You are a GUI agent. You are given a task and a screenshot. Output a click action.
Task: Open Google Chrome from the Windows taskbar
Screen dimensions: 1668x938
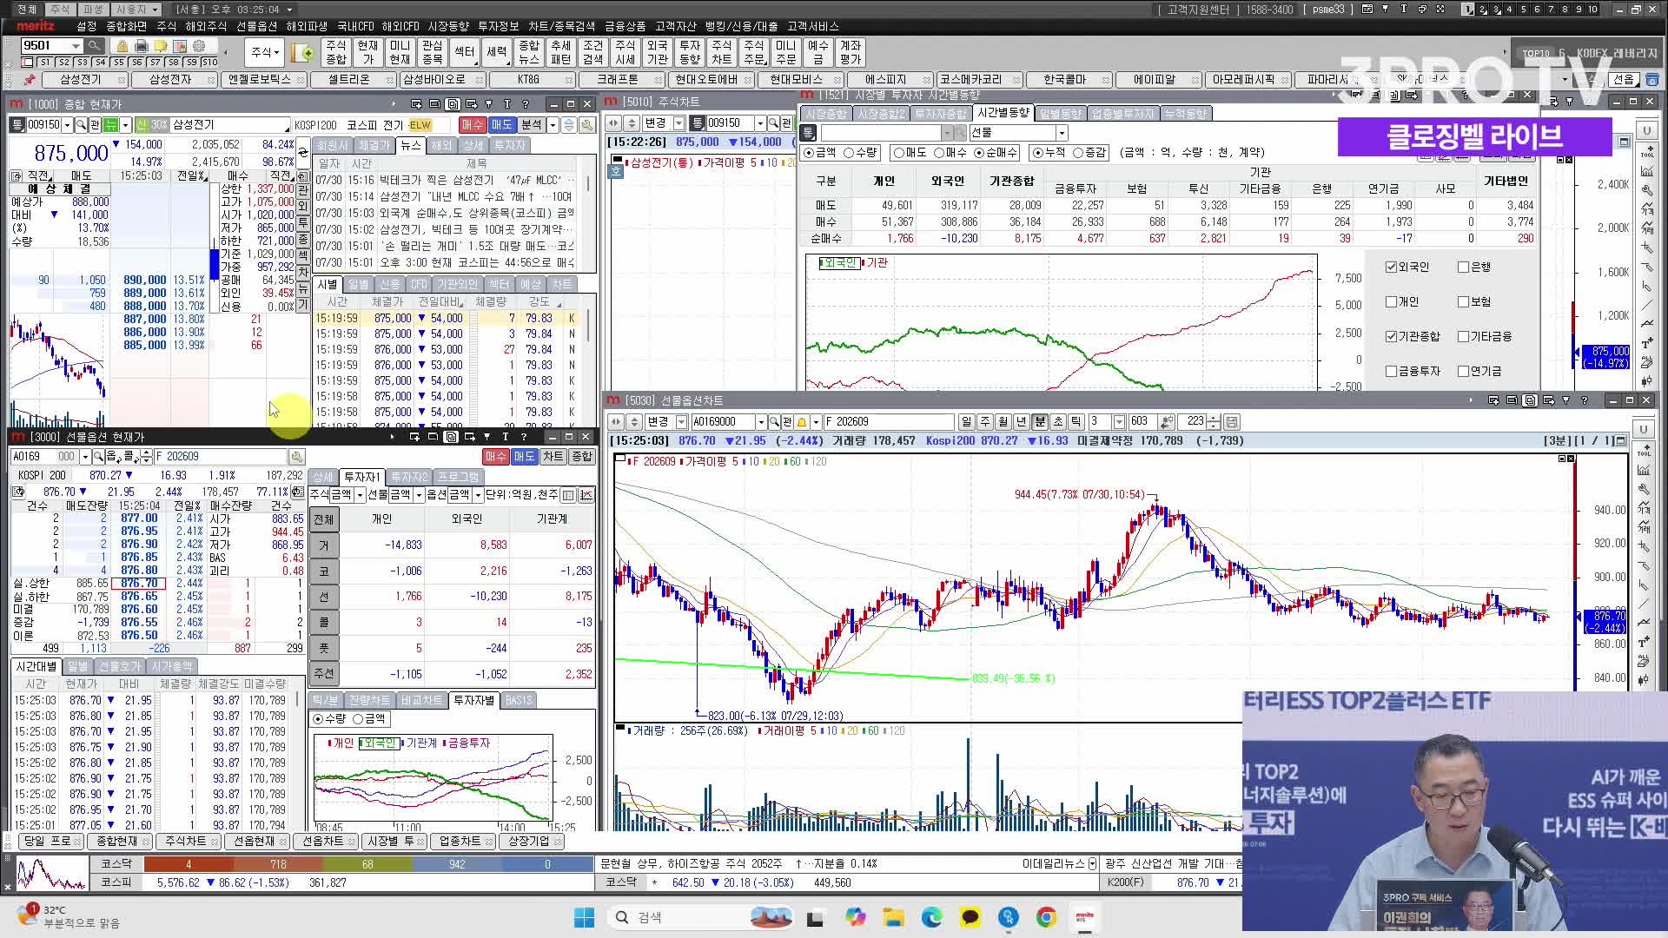pos(1046,917)
